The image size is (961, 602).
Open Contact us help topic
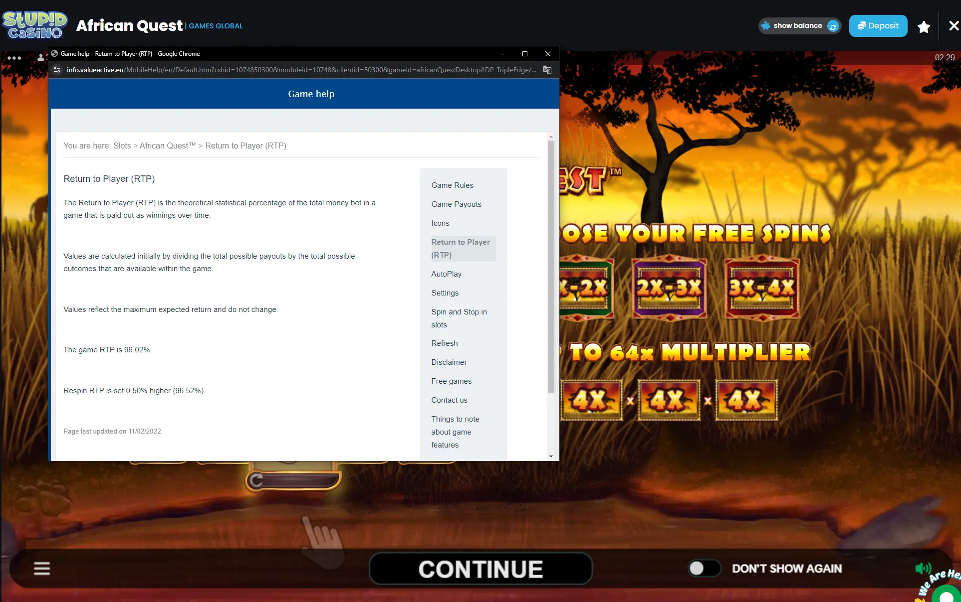[449, 400]
